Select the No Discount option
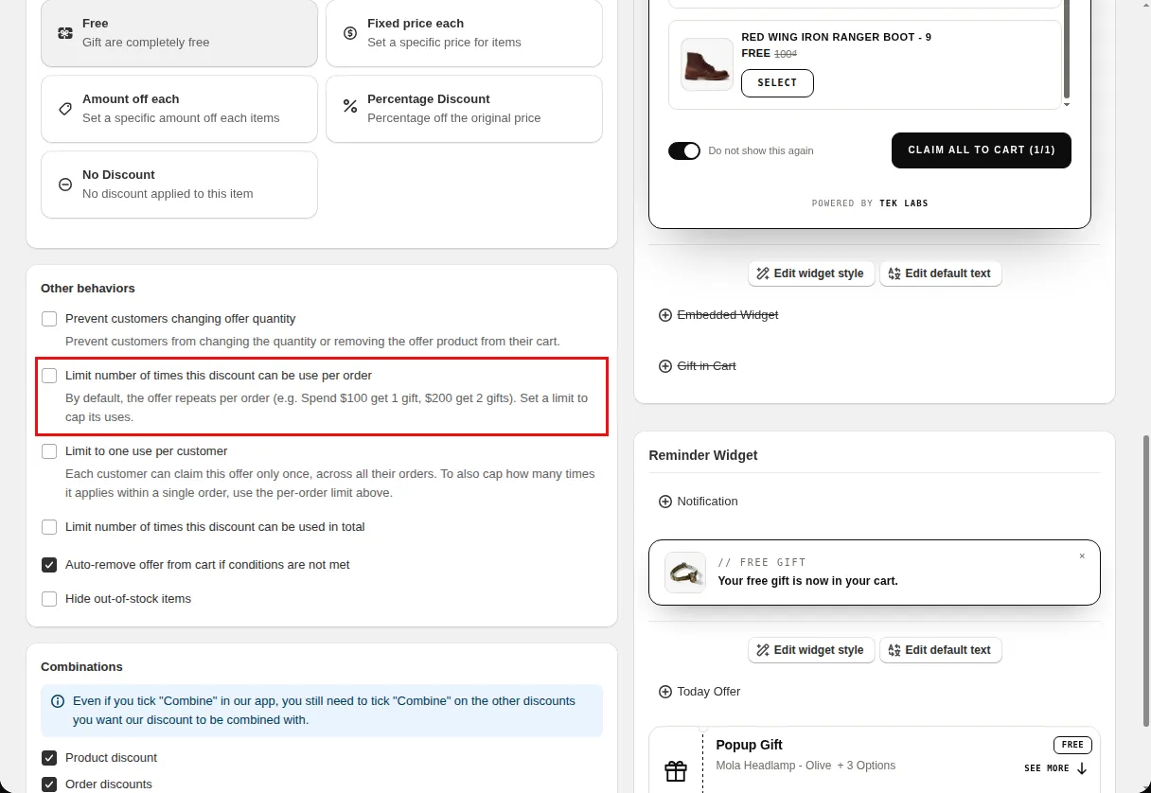The image size is (1151, 793). click(x=179, y=185)
